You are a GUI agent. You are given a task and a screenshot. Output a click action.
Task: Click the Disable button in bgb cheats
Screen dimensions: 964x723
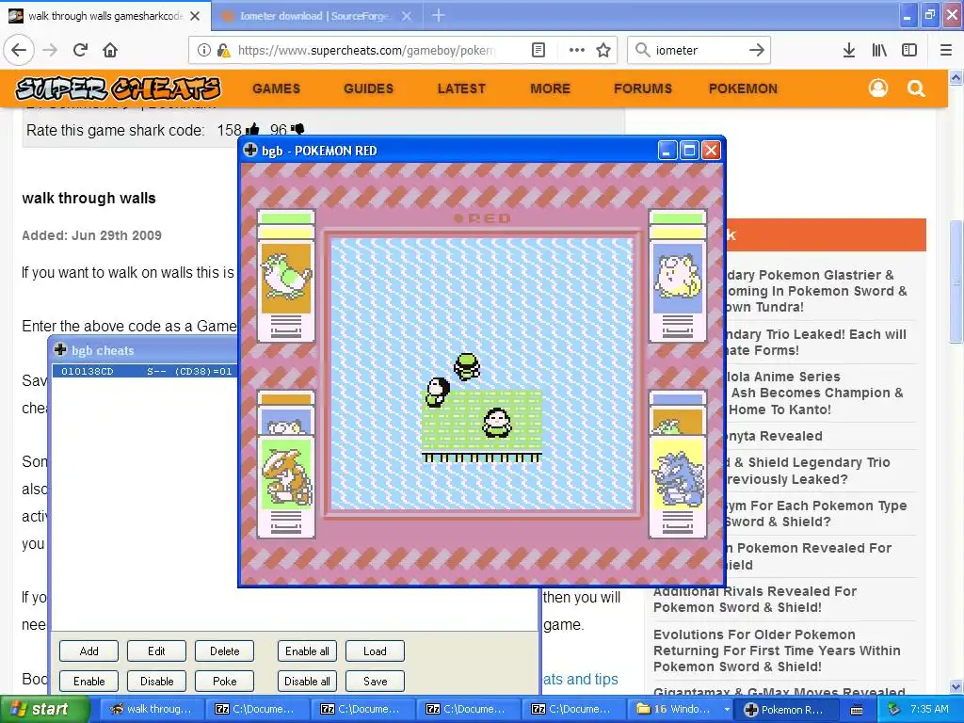click(156, 682)
